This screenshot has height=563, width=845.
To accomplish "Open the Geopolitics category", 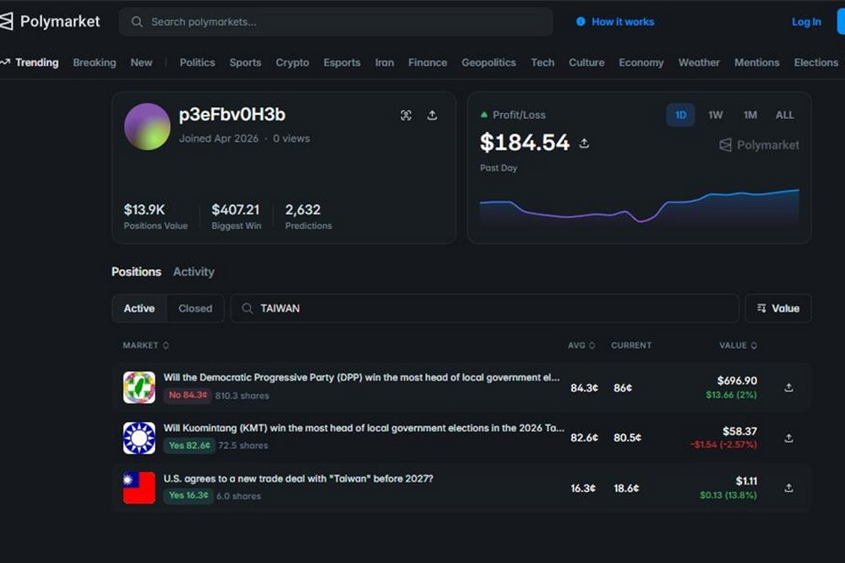I will (488, 62).
